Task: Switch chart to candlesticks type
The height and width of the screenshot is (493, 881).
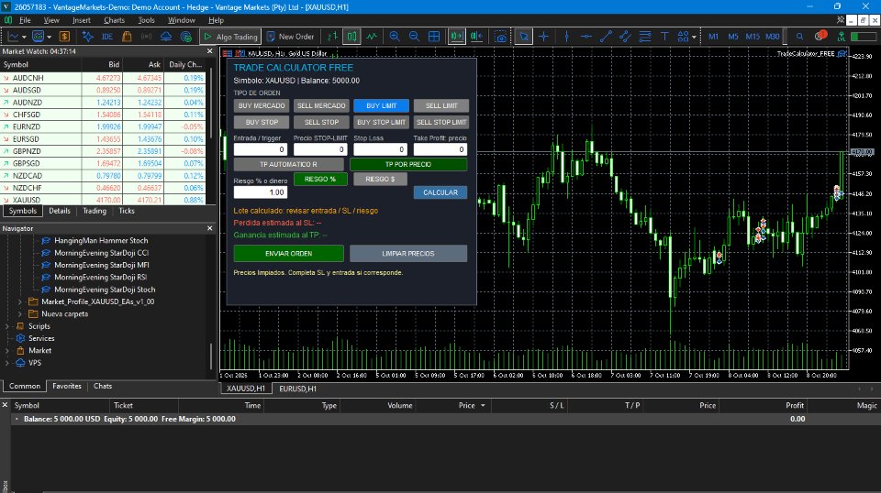Action: [351, 37]
